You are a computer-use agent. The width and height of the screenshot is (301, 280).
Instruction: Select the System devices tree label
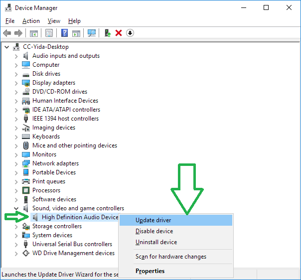[52, 235]
